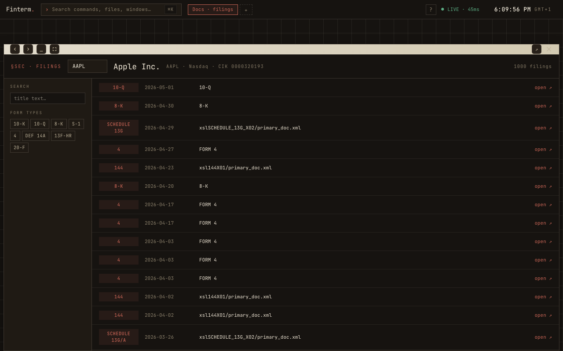Pop out the filings window with the arrow icon

537,49
